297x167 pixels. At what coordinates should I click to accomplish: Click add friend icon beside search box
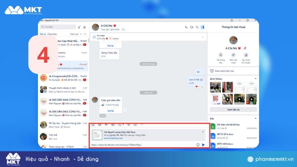pyautogui.click(x=79, y=27)
